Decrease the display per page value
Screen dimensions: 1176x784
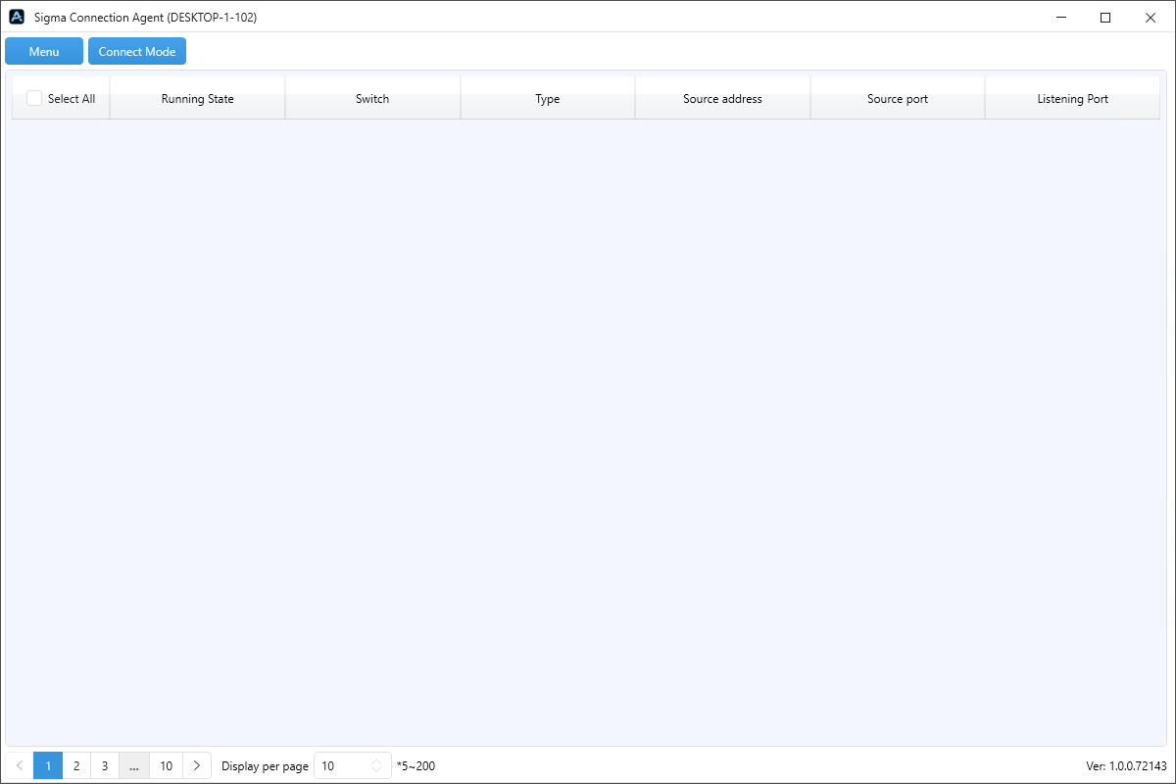pyautogui.click(x=377, y=770)
